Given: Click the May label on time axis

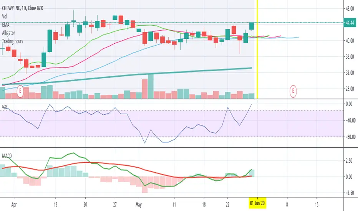Looking at the screenshot, I should [139, 204].
